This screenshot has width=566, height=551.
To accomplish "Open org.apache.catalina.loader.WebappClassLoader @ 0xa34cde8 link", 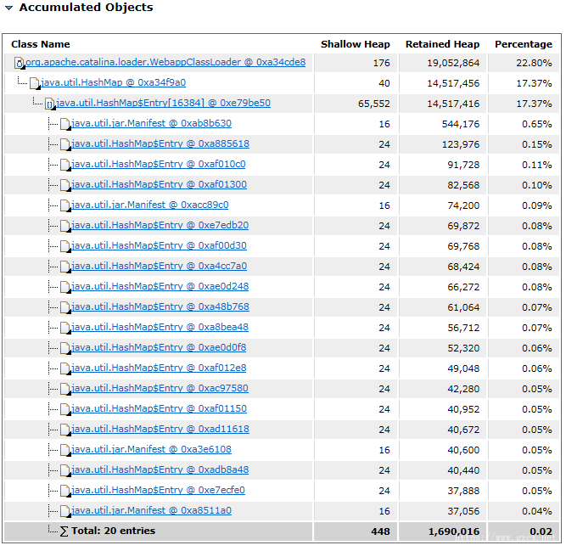I will 165,62.
